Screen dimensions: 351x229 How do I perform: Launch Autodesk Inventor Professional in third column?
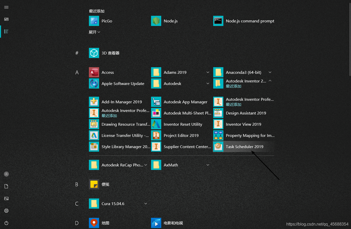218,102
